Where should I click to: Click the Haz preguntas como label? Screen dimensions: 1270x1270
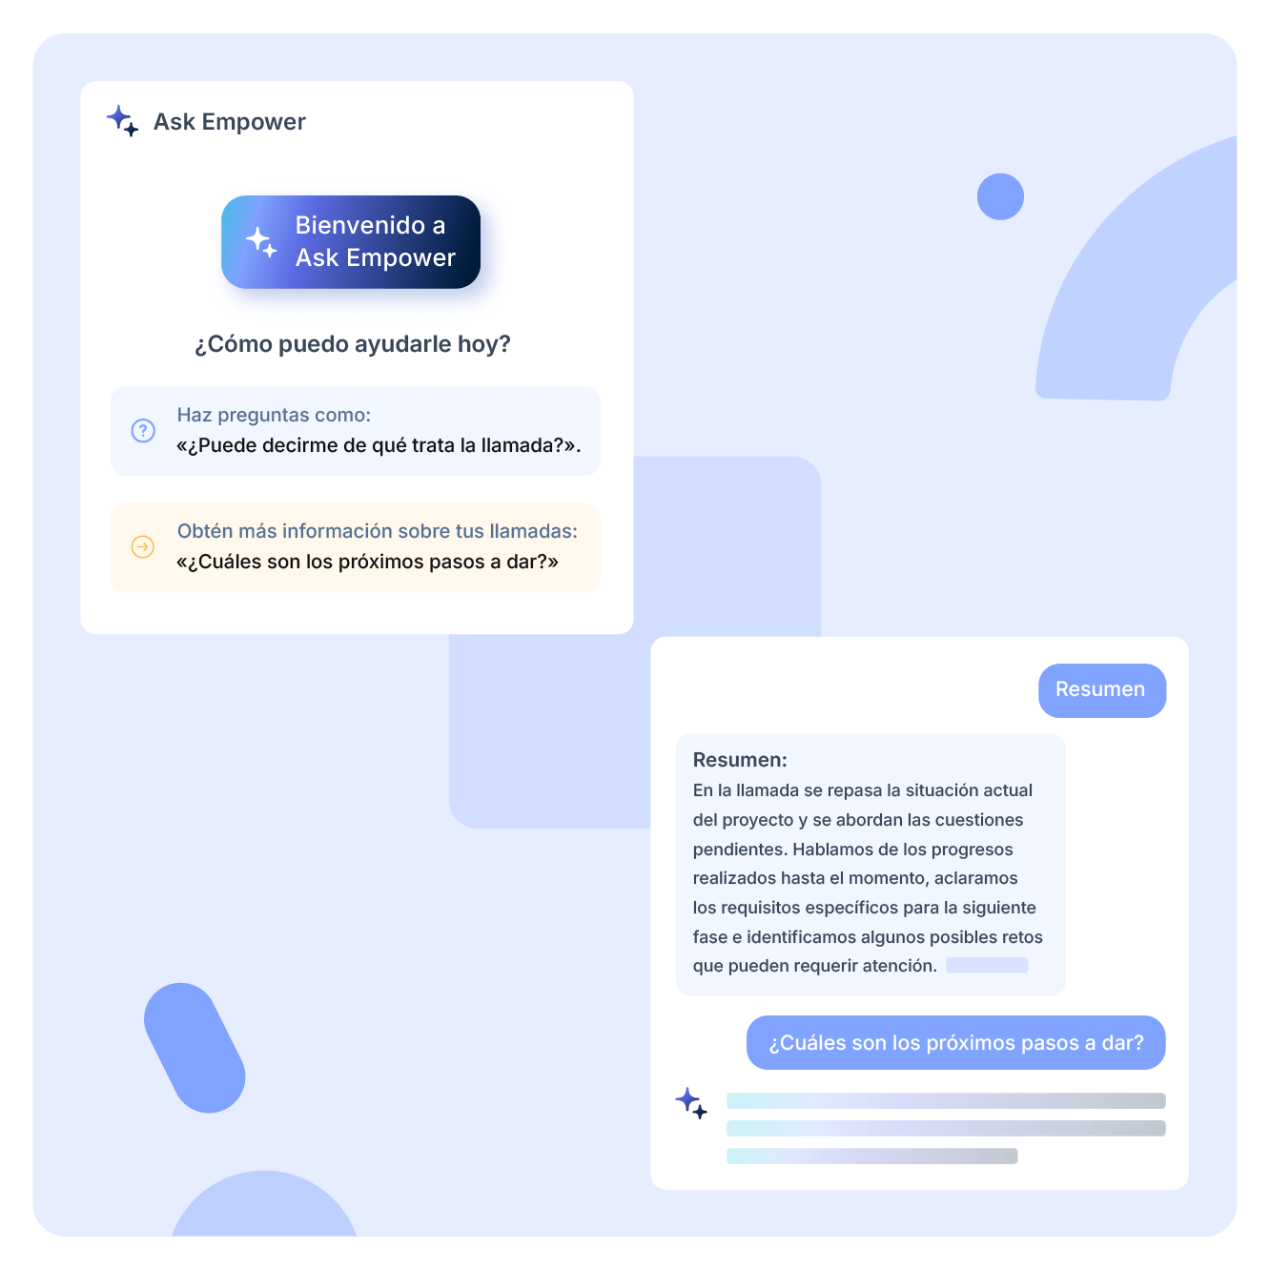[x=274, y=415]
